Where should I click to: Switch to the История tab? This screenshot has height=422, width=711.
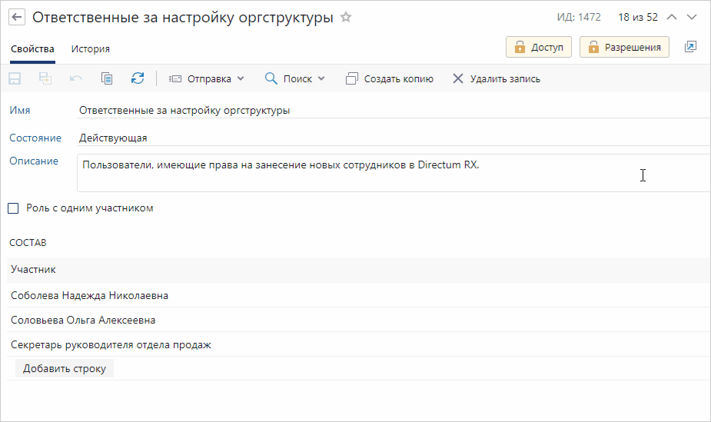point(90,48)
